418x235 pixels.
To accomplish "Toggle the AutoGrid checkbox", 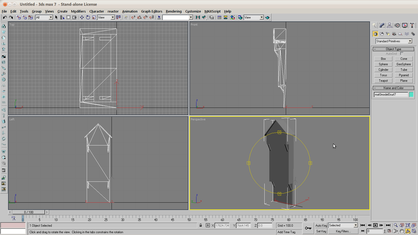I will point(402,54).
